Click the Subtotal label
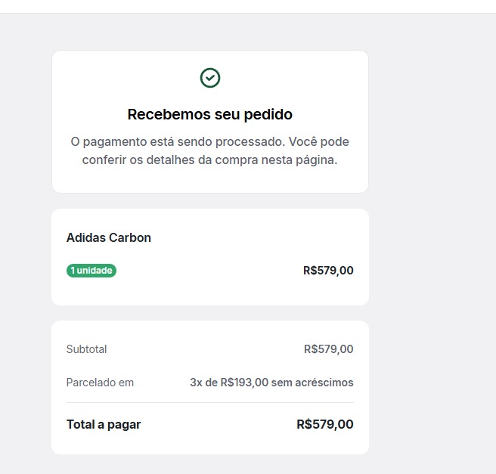Screen dimensions: 496x474 [x=87, y=349]
